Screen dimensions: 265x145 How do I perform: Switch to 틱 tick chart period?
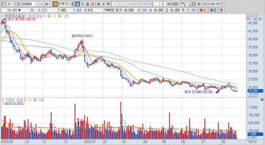click(x=109, y=4)
